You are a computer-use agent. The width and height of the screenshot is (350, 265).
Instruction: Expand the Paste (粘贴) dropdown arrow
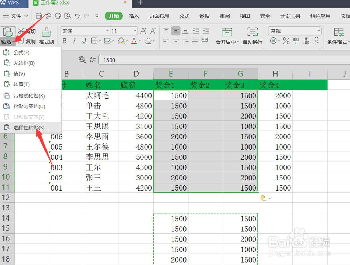(14, 42)
